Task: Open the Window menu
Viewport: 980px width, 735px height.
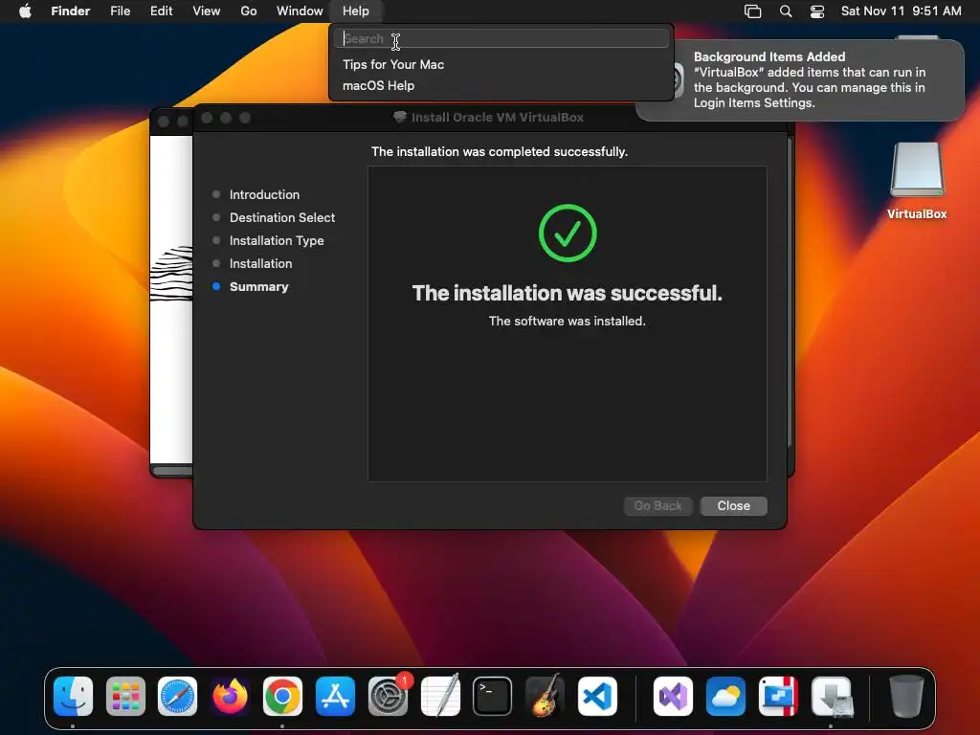Action: click(x=300, y=11)
